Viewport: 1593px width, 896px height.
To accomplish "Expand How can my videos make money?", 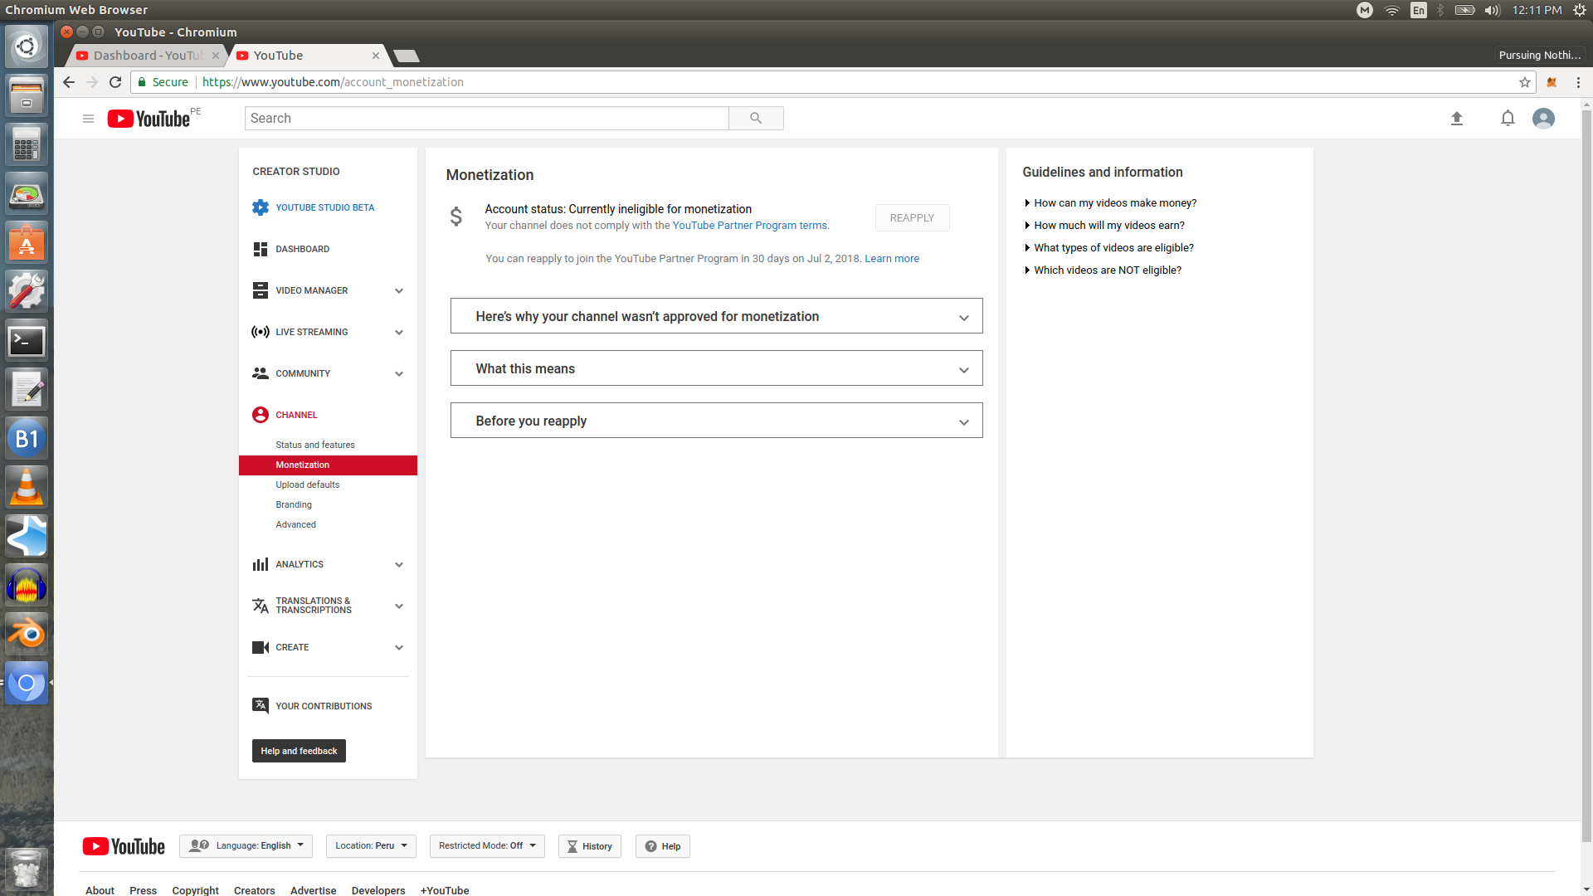I will coord(1111,203).
